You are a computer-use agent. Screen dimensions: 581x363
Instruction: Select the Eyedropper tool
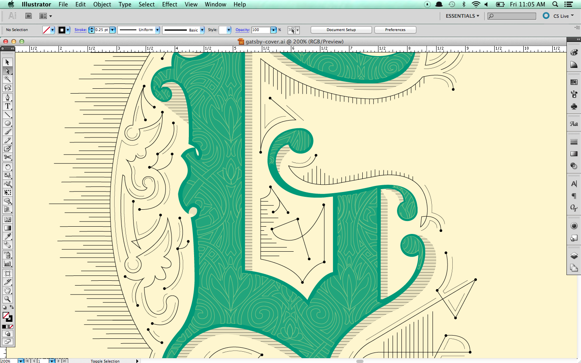7,236
